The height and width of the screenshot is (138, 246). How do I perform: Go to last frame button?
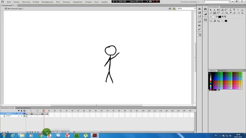coord(38,132)
